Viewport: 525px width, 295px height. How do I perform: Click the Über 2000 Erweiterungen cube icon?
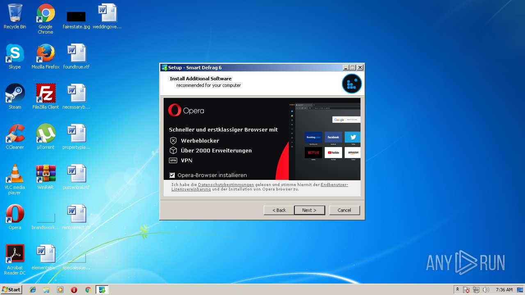[x=173, y=150]
